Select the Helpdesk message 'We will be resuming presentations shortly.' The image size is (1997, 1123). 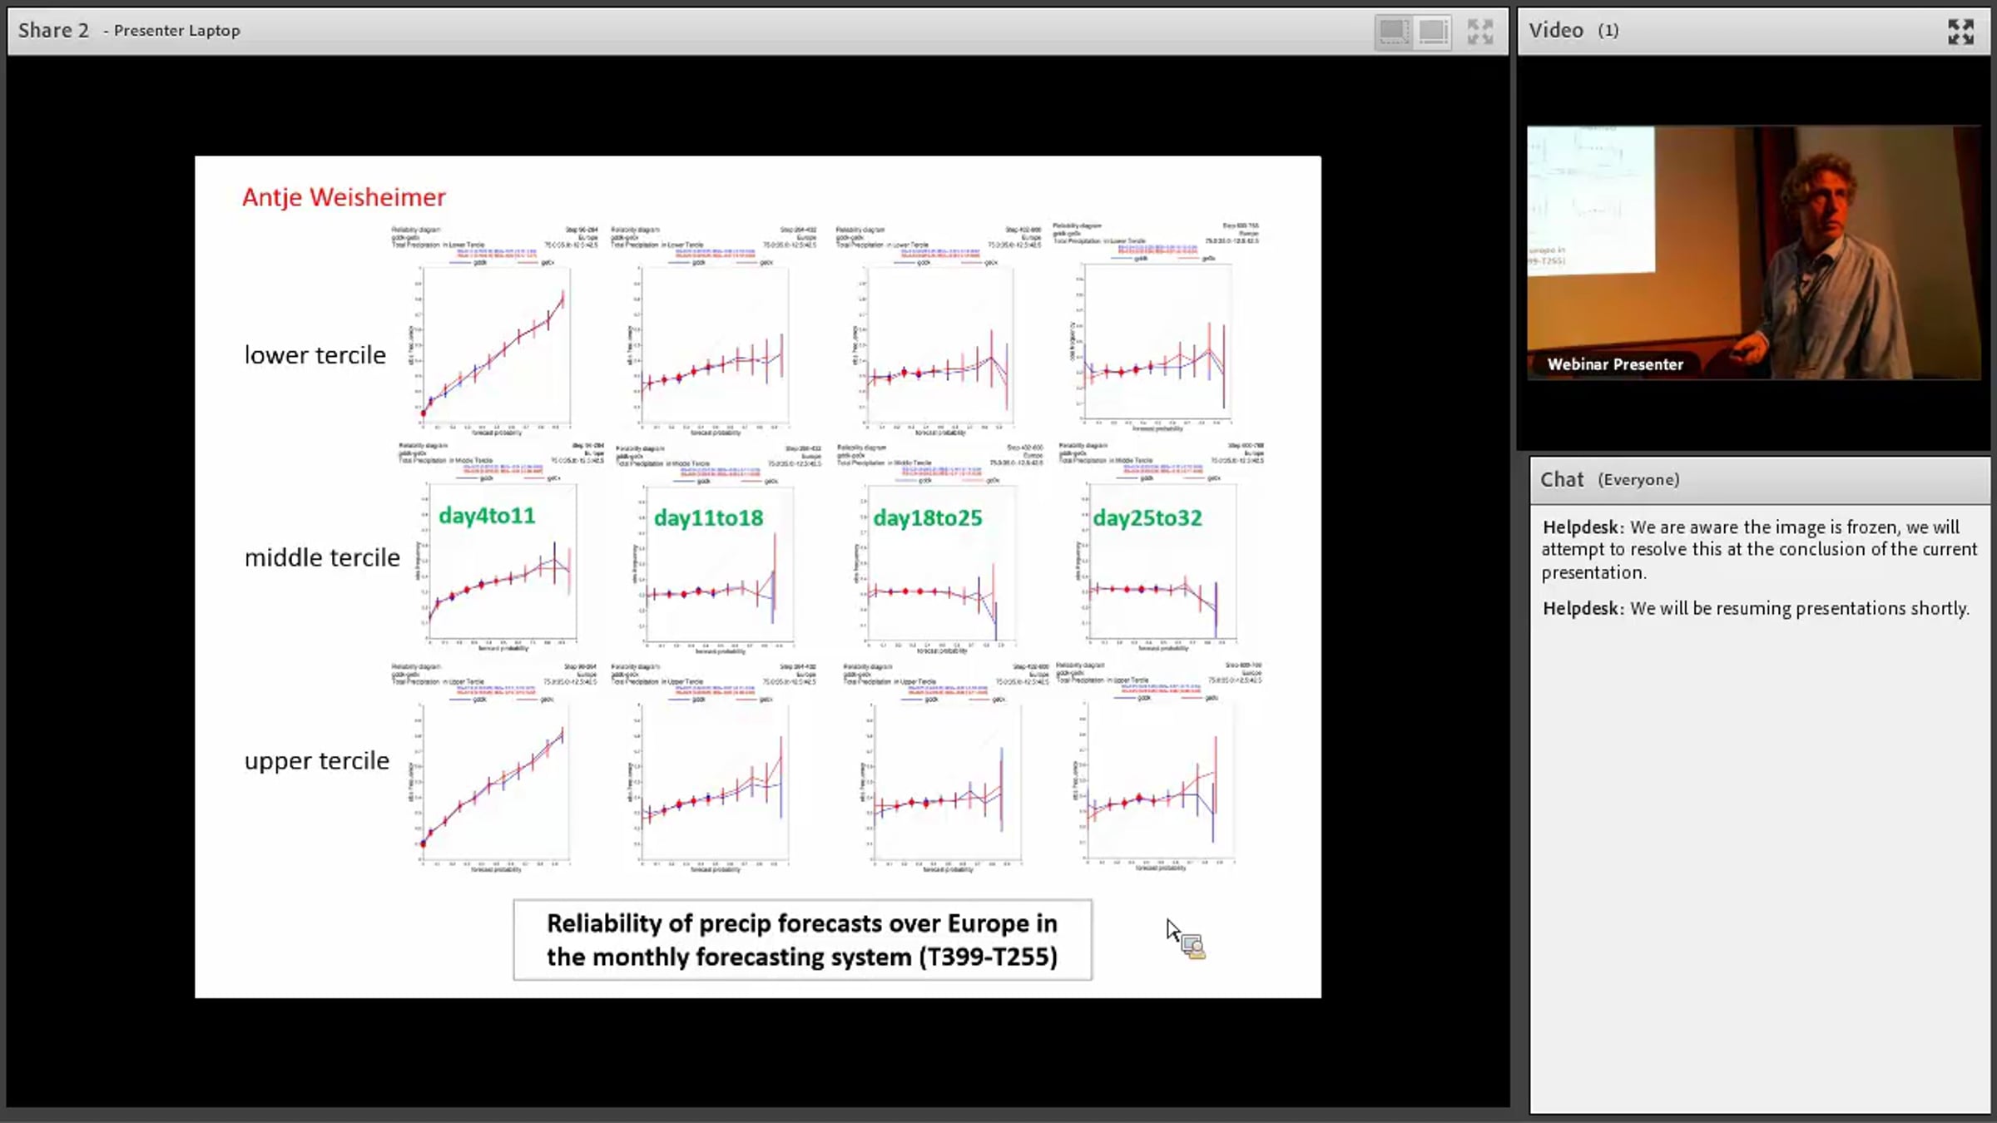tap(1755, 608)
